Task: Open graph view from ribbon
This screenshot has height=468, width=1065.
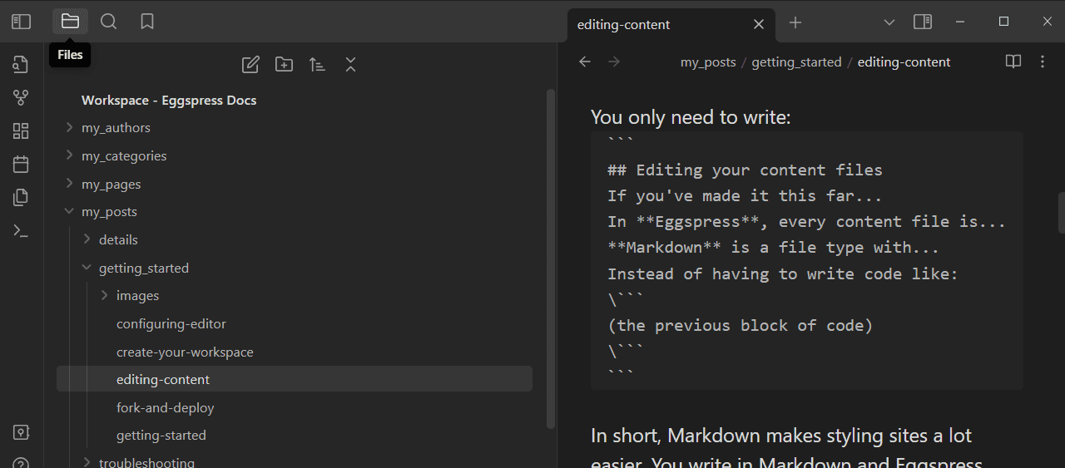Action: point(22,97)
